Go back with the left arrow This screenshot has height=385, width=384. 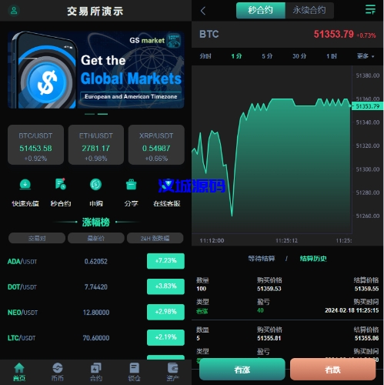[203, 11]
